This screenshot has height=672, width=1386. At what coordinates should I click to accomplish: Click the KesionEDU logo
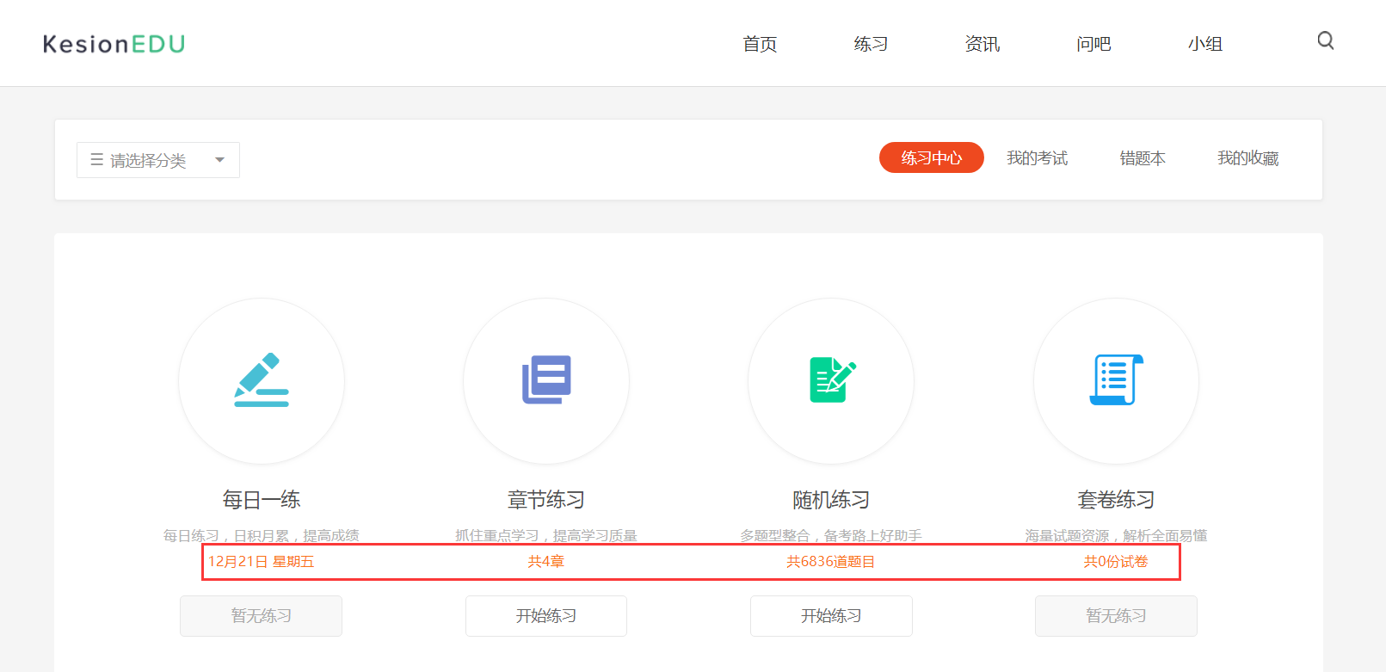(114, 44)
